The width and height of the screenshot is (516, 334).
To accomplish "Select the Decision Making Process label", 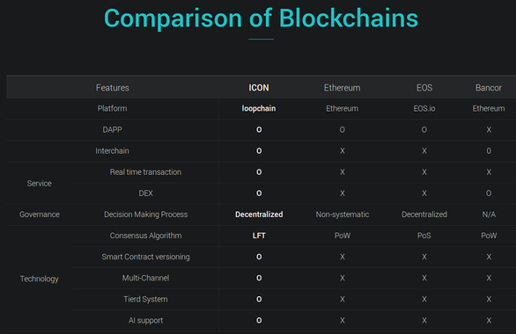I will click(x=145, y=214).
